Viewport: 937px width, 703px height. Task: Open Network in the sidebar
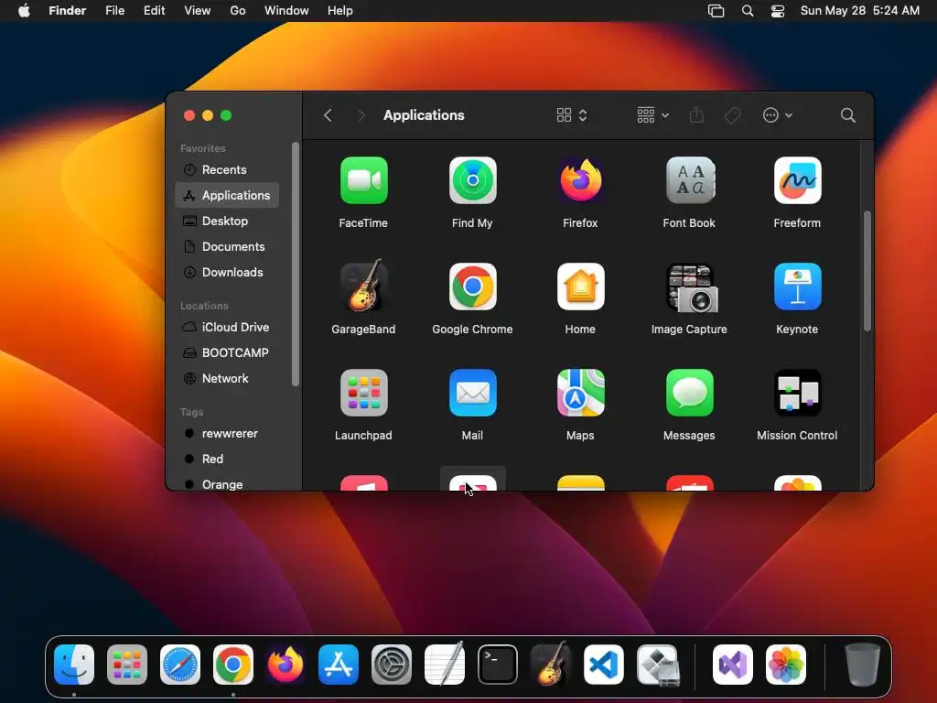pos(227,379)
